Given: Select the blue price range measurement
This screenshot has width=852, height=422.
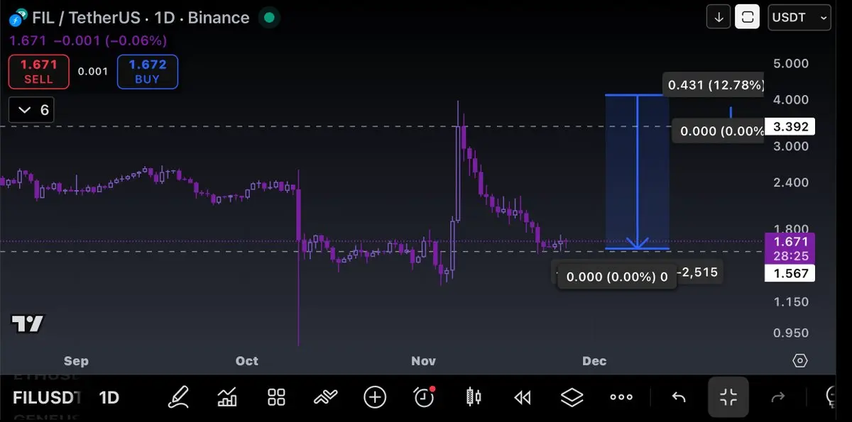Looking at the screenshot, I should 638,172.
